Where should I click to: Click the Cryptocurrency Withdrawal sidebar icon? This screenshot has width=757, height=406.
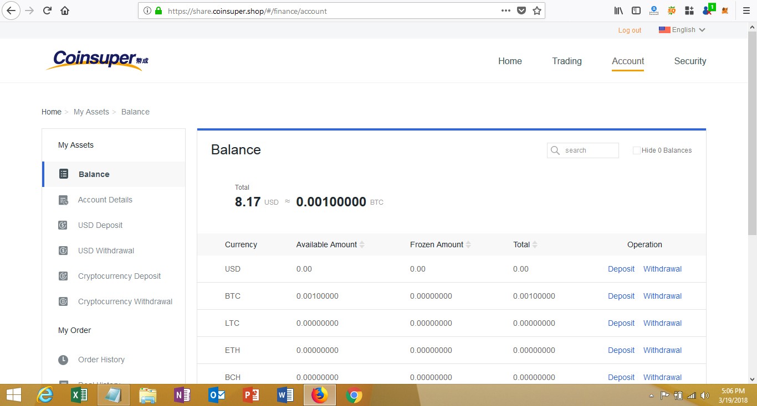(63, 301)
